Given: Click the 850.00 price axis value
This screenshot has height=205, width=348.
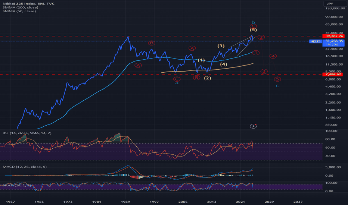Looking at the screenshot, I should click(x=331, y=124).
